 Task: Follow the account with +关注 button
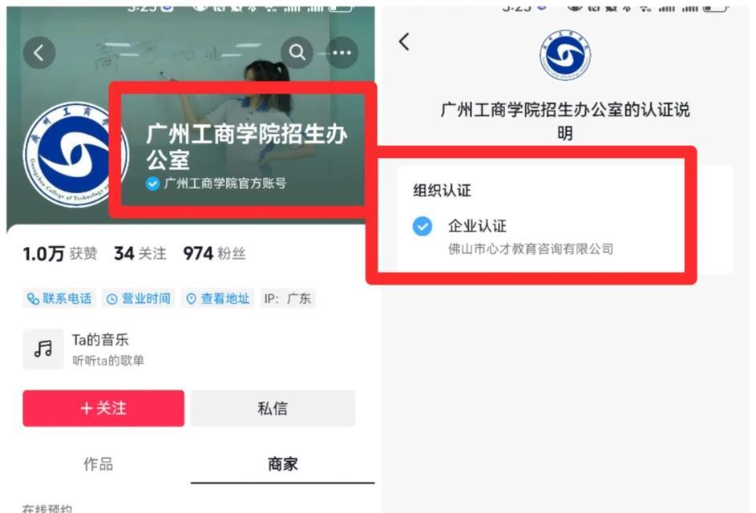click(x=103, y=408)
